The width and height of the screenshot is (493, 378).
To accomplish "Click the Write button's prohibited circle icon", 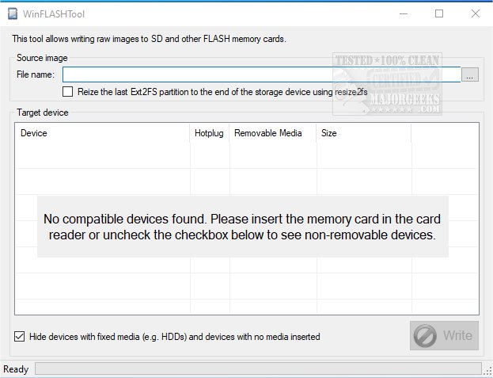I will [x=426, y=336].
